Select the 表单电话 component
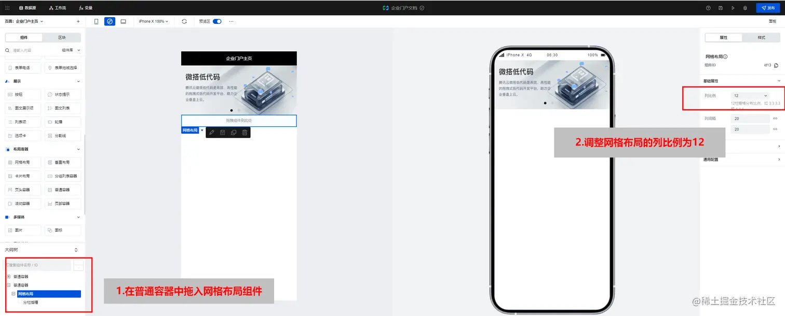The image size is (785, 316). coord(23,68)
